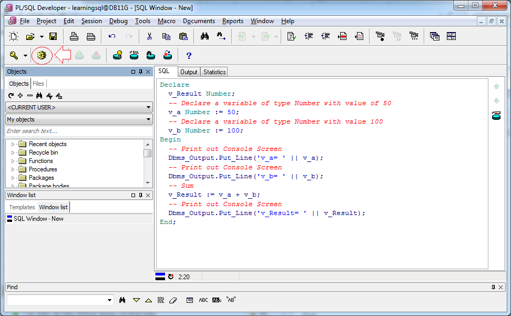
Task: Click the minus icon in Objects toolbar
Action: click(x=30, y=96)
